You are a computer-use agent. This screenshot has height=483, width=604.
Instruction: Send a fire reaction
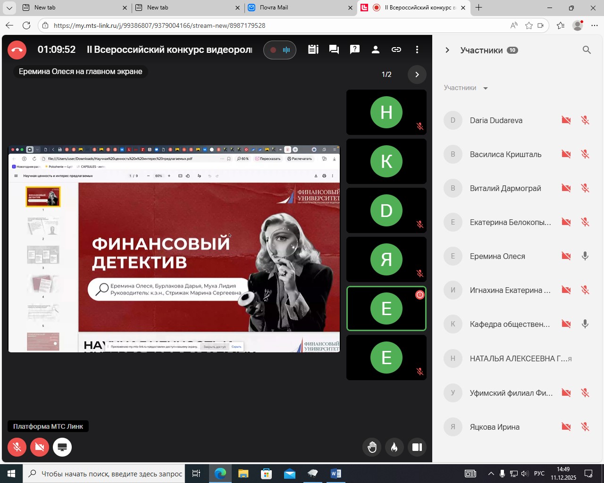[394, 447]
